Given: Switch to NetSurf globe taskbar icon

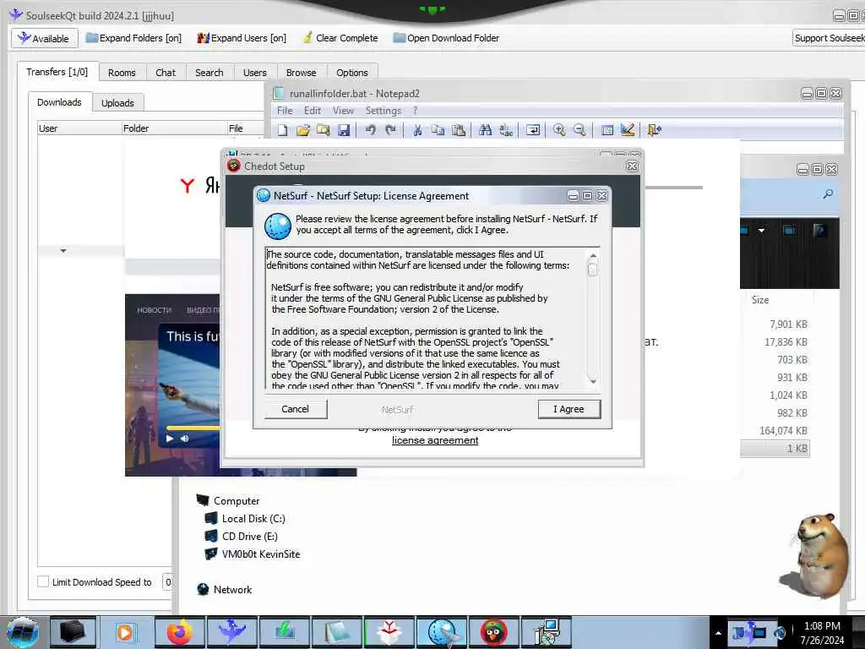Looking at the screenshot, I should 442,632.
